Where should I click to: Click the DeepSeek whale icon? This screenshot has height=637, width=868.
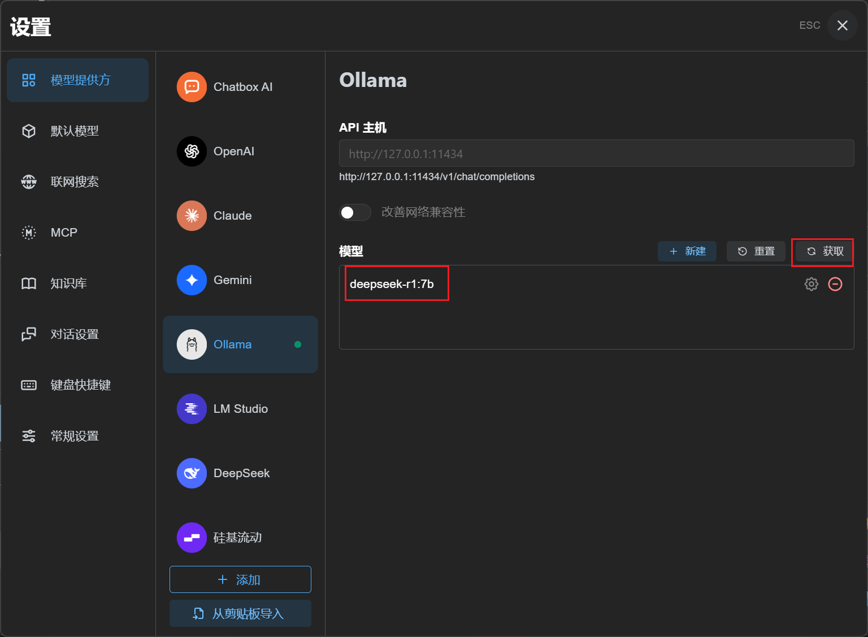[x=192, y=473]
